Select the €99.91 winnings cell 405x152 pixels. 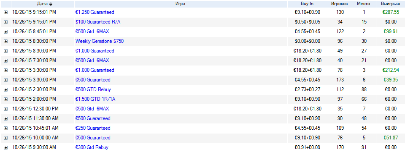click(x=391, y=31)
